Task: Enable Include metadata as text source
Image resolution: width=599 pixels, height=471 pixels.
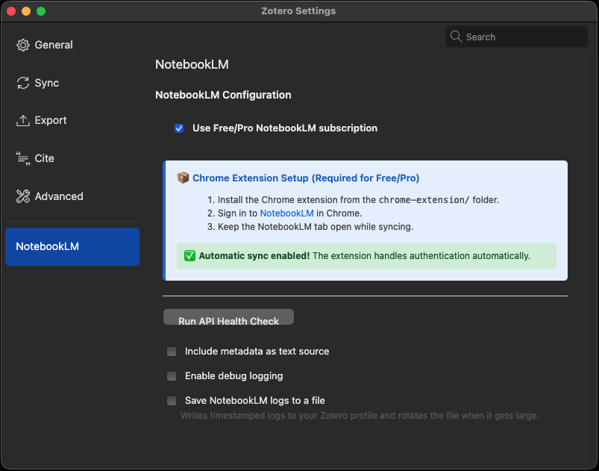Action: tap(172, 352)
